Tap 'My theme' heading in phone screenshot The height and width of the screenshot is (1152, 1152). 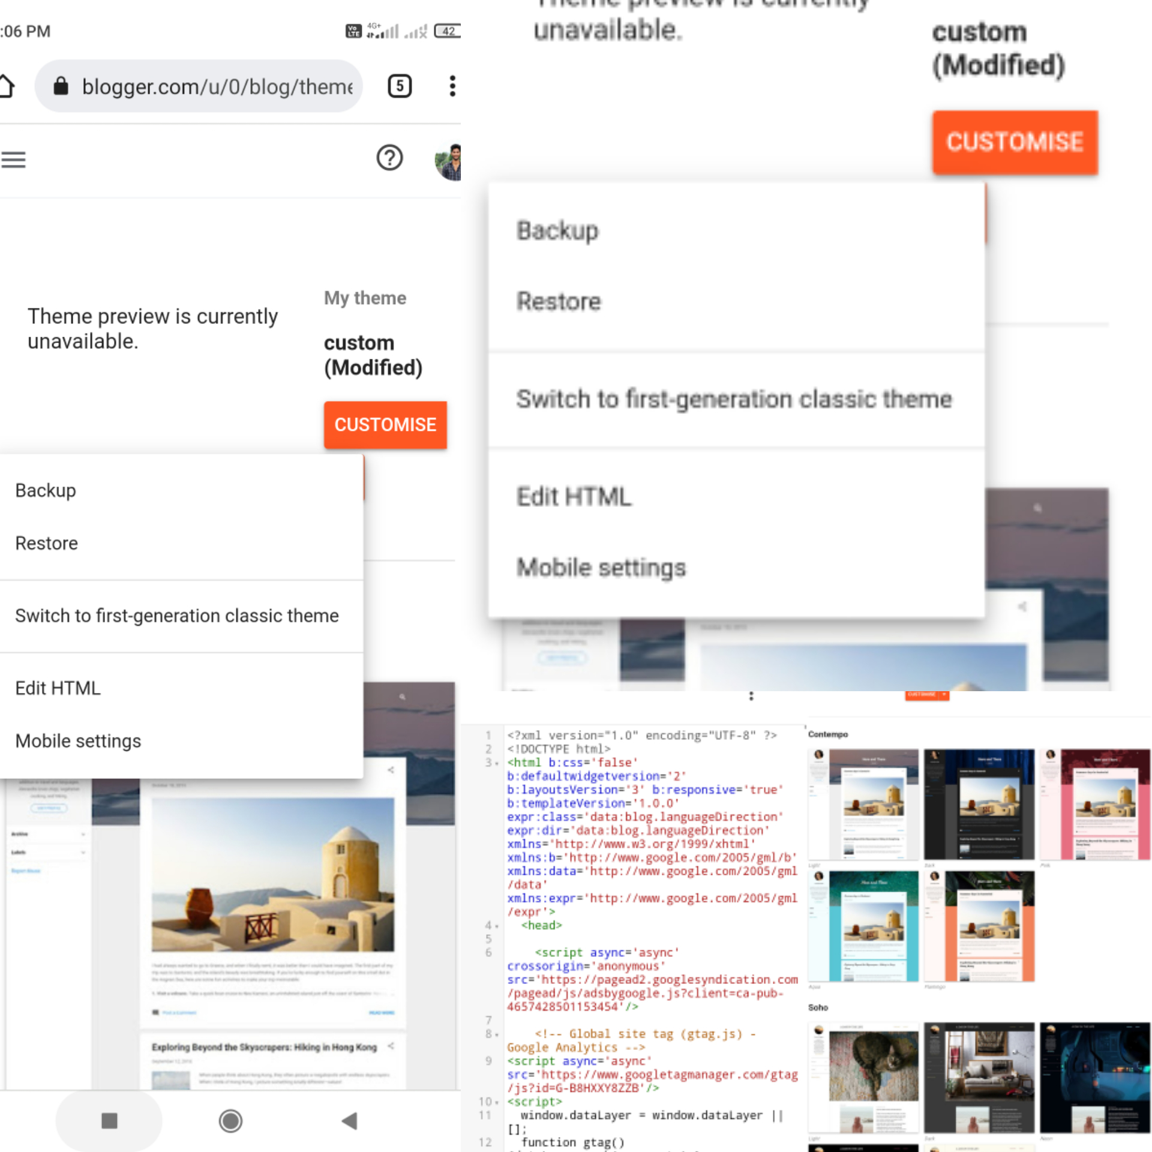[365, 298]
